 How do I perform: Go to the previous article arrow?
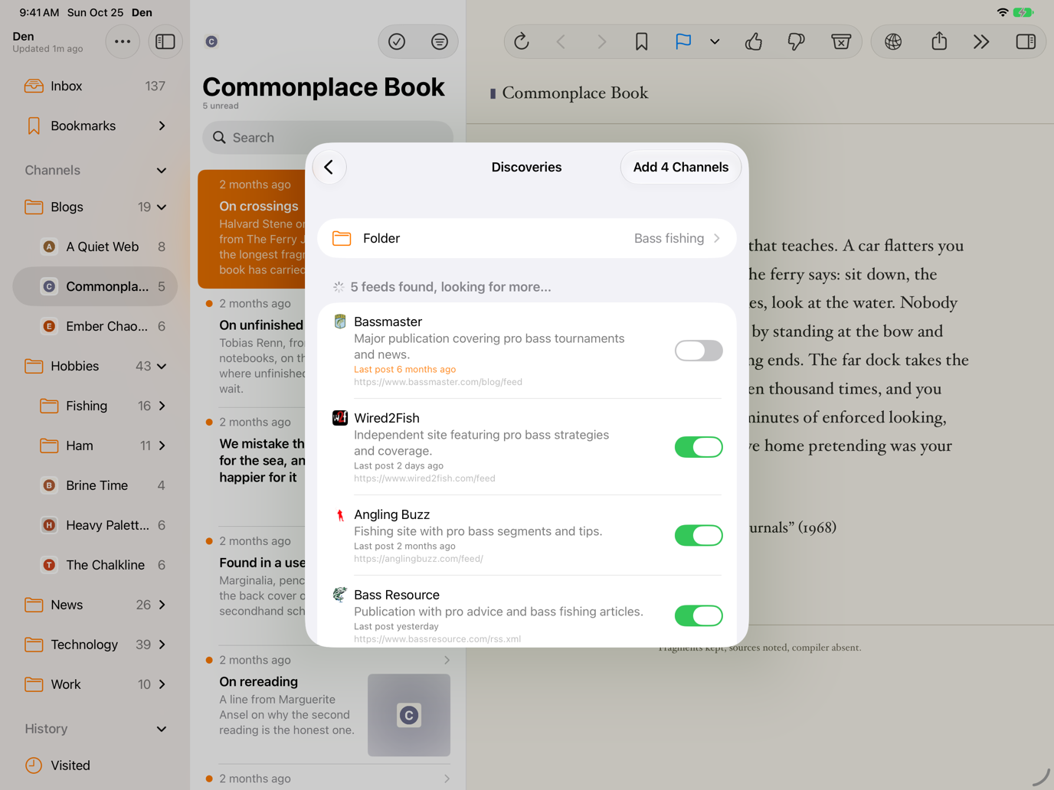561,41
